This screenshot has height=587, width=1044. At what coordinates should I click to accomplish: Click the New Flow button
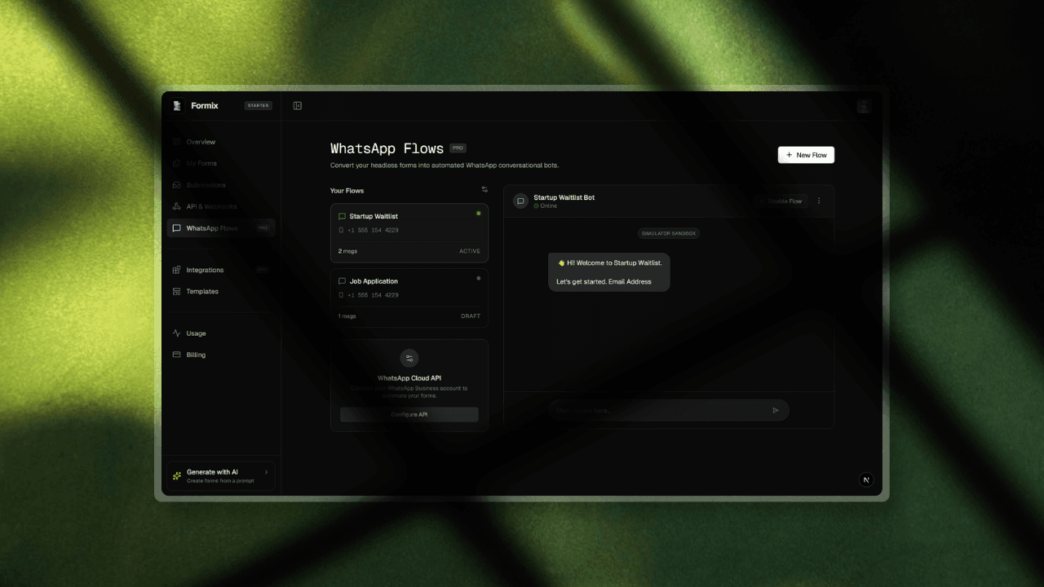click(x=806, y=155)
